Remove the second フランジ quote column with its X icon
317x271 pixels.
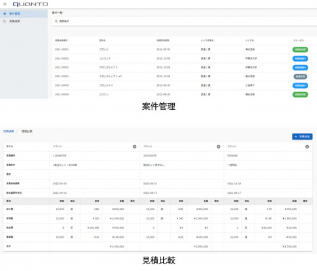pos(218,146)
